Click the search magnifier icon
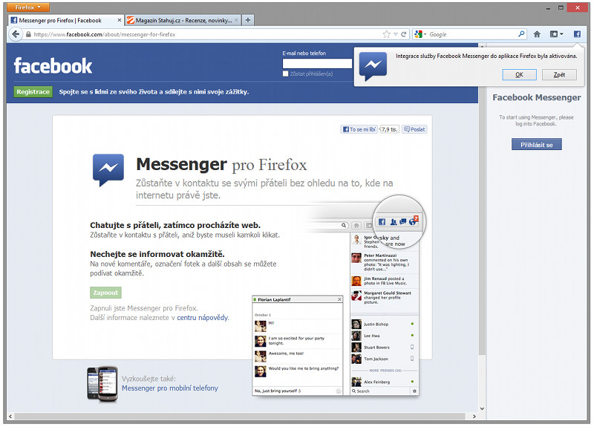The width and height of the screenshot is (594, 427). (x=521, y=34)
